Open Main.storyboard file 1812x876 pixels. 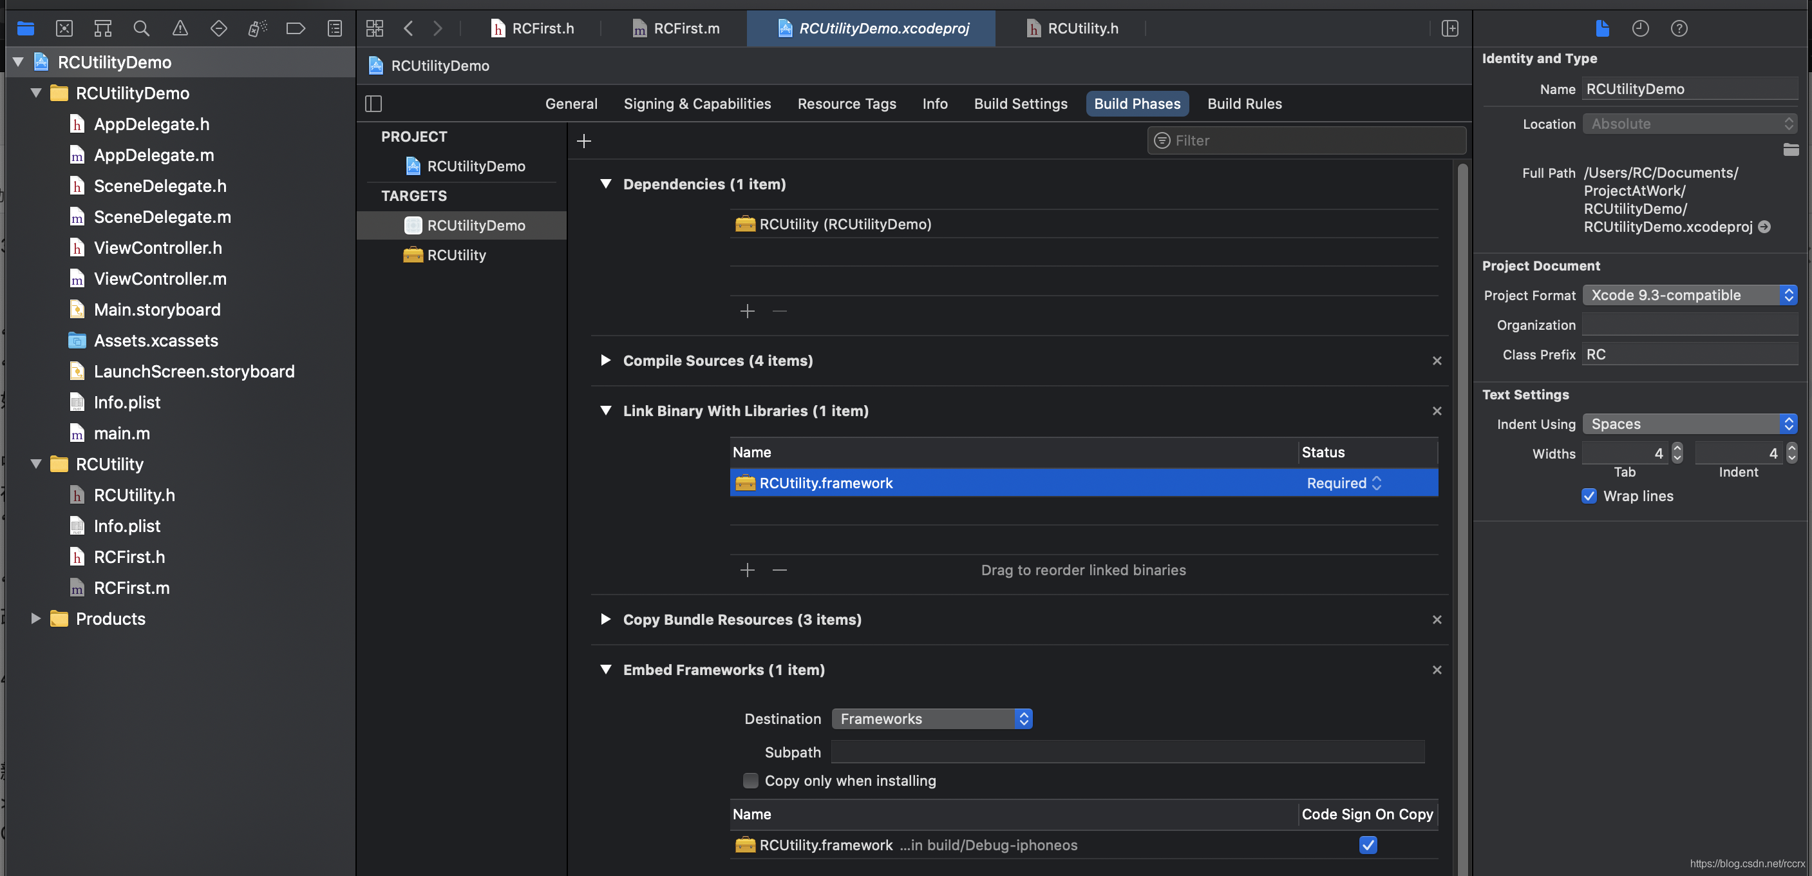coord(157,310)
